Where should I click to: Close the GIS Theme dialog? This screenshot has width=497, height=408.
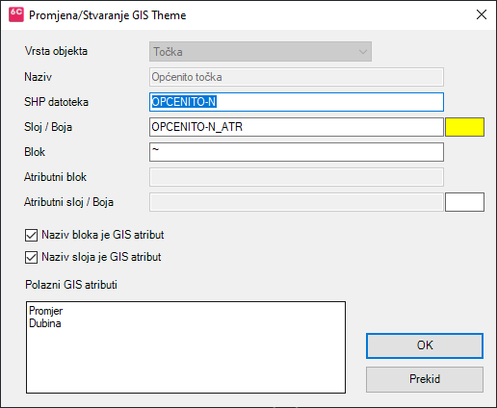click(x=482, y=14)
